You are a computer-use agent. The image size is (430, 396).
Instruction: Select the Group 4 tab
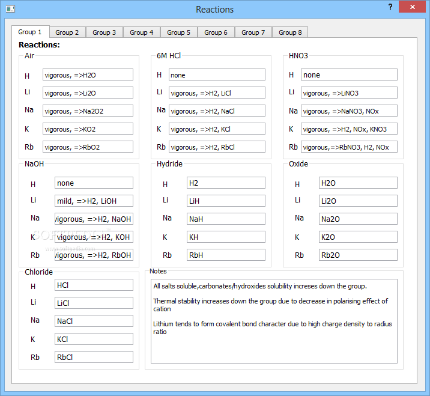pos(142,32)
